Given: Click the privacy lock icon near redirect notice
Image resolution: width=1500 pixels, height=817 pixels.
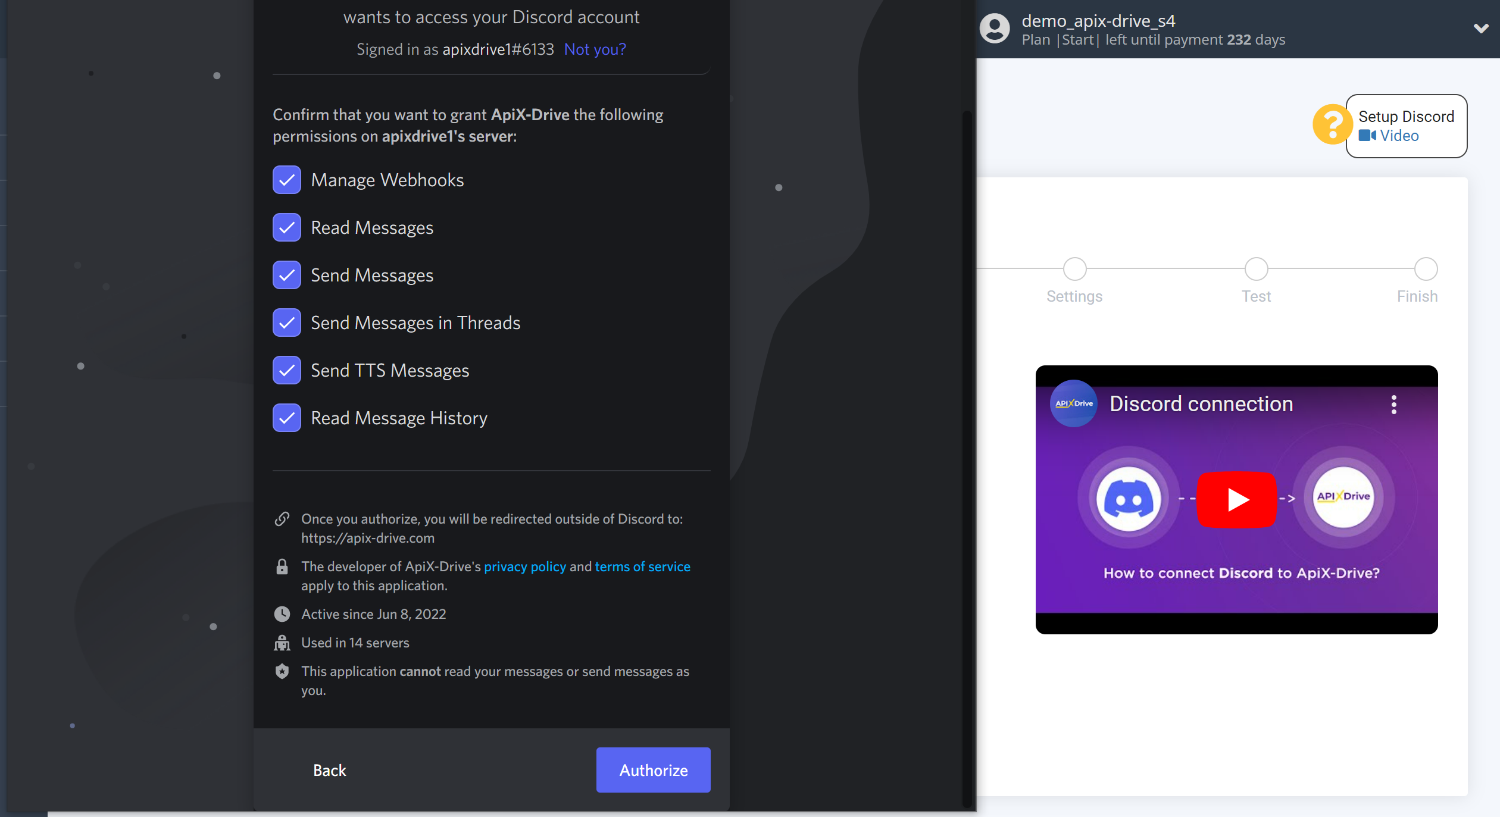Looking at the screenshot, I should click(x=283, y=566).
